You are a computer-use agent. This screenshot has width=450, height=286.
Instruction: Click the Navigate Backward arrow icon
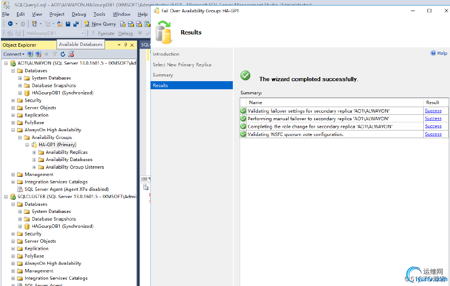pos(10,24)
